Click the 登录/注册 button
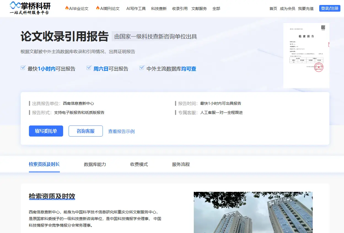The image size is (344, 233). coord(330,8)
